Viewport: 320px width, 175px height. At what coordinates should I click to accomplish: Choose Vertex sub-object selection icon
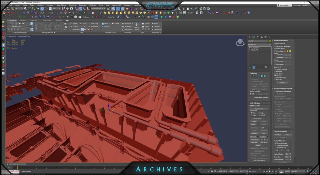point(253,76)
